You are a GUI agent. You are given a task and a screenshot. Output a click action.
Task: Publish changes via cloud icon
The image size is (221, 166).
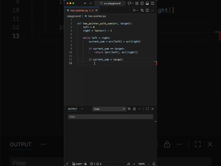tap(85, 164)
